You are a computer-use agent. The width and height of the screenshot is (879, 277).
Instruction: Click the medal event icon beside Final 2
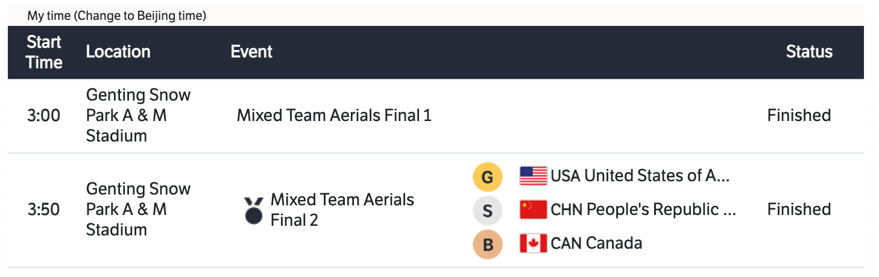coord(254,210)
